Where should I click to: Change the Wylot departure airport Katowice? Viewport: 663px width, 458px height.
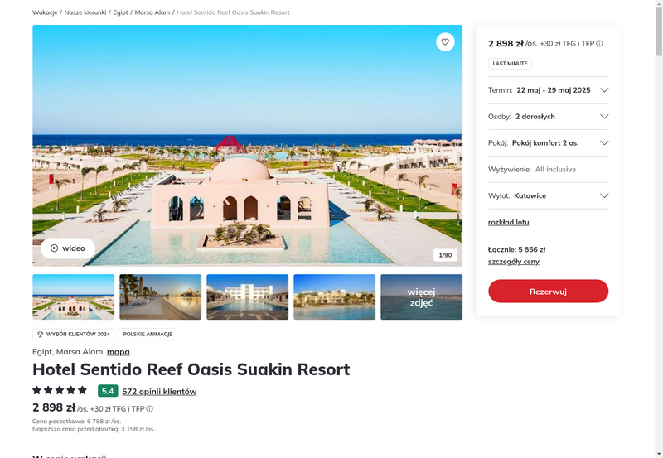tap(548, 195)
